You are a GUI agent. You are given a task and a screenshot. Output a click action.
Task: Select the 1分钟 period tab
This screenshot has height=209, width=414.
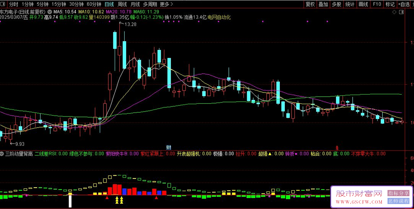pyautogui.click(x=27, y=4)
